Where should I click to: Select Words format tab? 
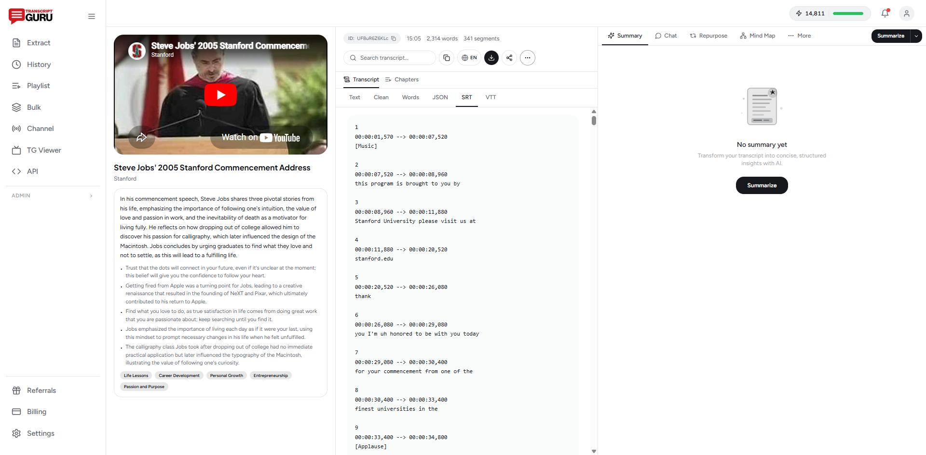[410, 97]
